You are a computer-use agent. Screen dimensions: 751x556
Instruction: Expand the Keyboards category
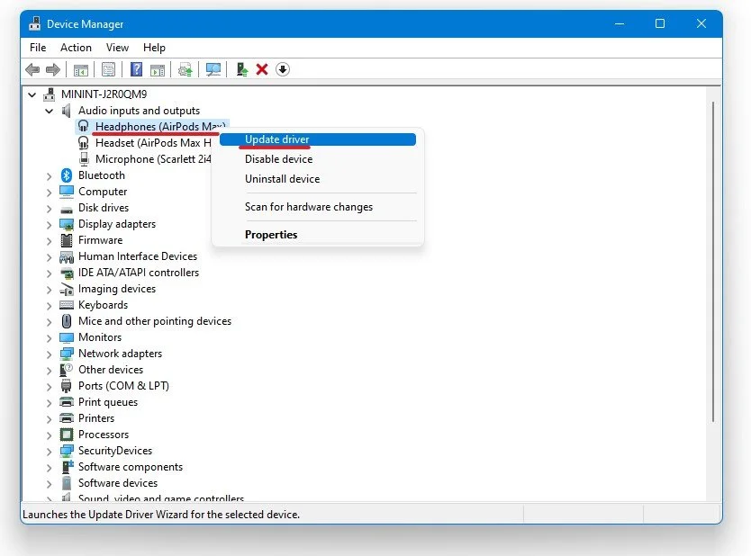[x=50, y=305]
